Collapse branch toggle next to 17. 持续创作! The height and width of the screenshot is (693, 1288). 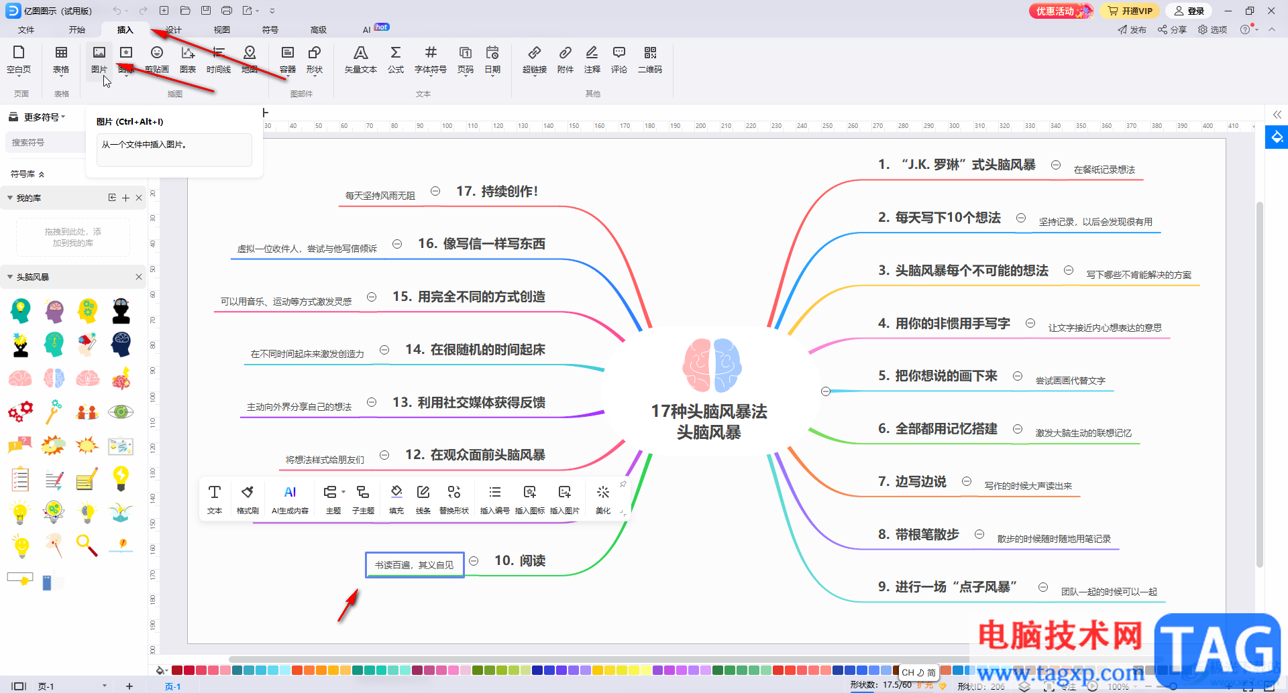(x=435, y=191)
